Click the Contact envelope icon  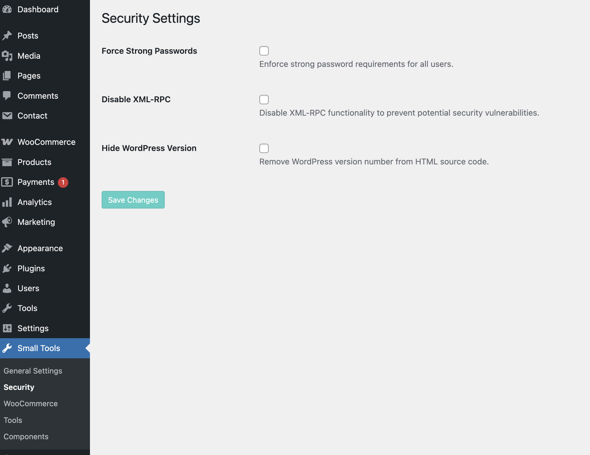click(7, 116)
